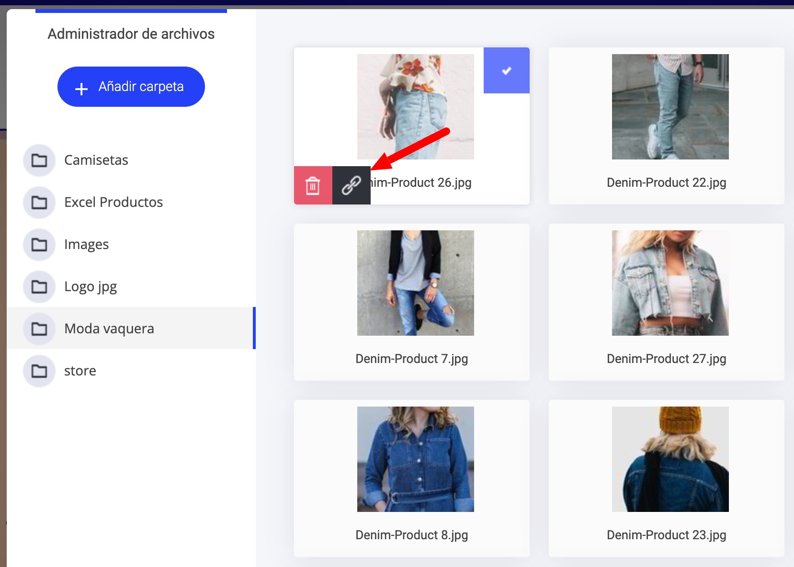Click the Excel Productos folder icon

[x=39, y=202]
